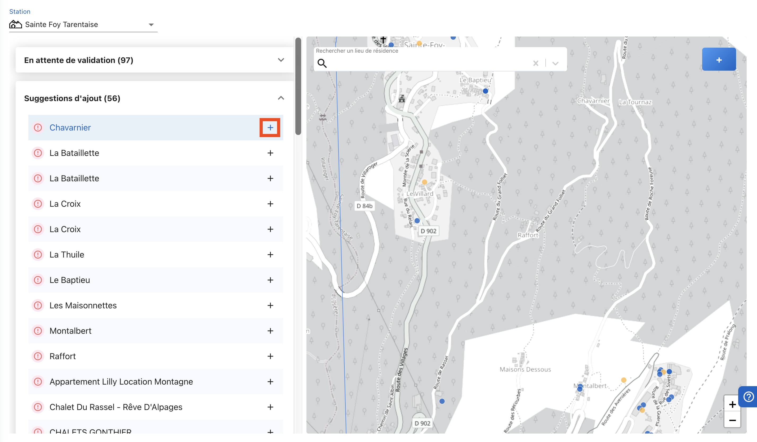Screen dimensions: 757x442
Task: Click the plus icon next to Chavarnier
Action: 270,128
